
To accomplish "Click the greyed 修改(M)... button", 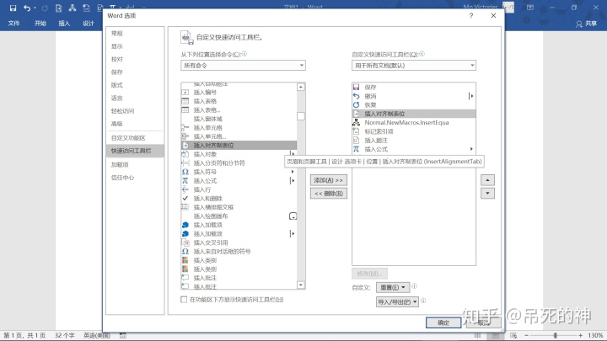I will [x=369, y=274].
